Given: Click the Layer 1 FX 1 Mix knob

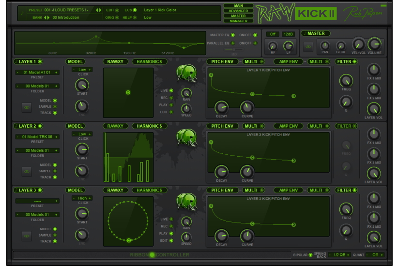Looking at the screenshot, I should point(374,70).
